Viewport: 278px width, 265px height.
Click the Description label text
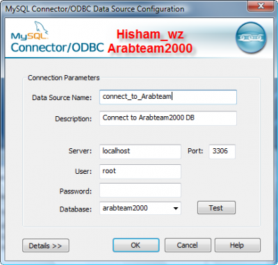click(73, 119)
